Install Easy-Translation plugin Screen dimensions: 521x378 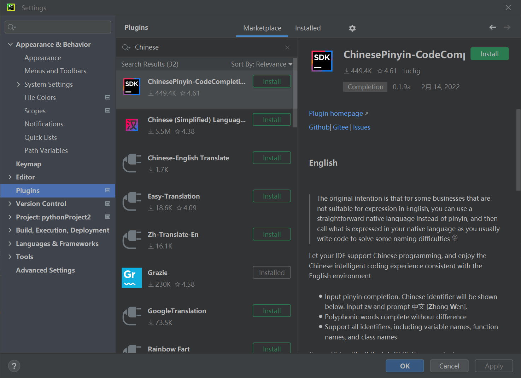coord(272,196)
